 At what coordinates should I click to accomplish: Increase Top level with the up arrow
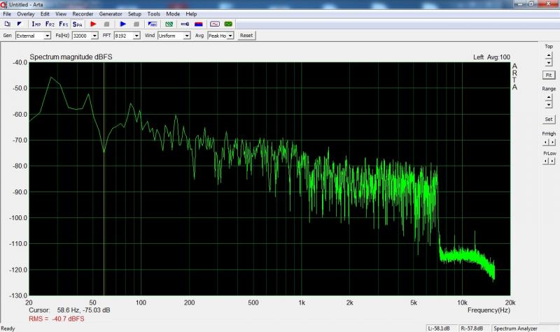point(549,55)
